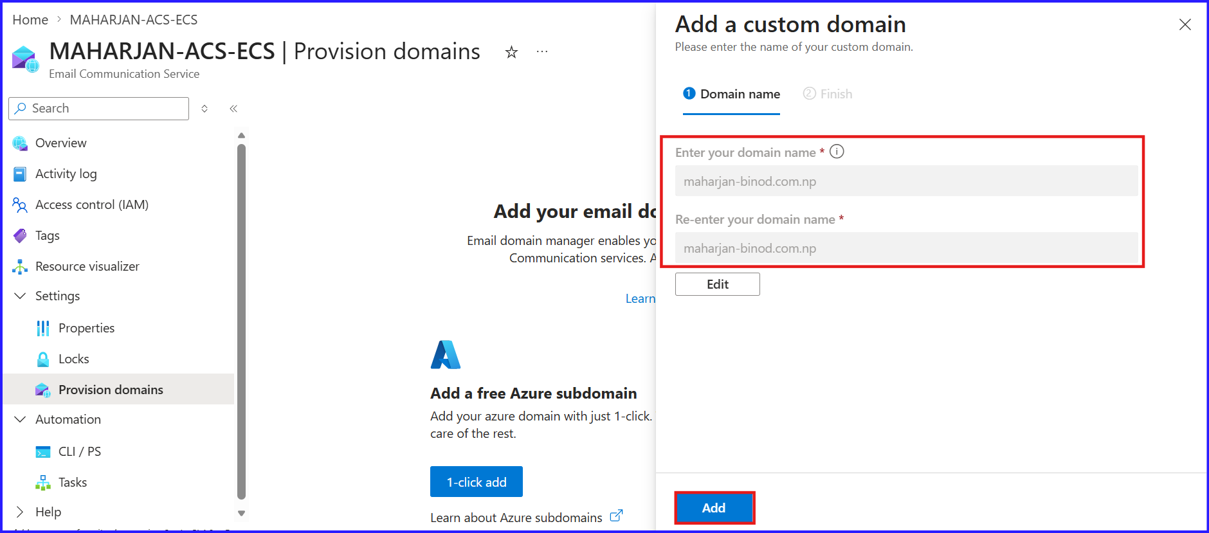Expand the Help section
Image resolution: width=1209 pixels, height=533 pixels.
[20, 512]
